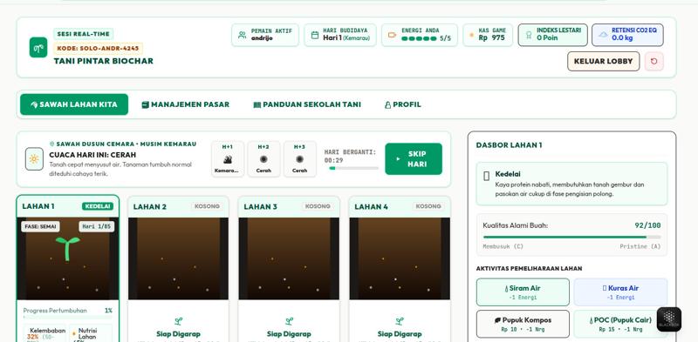The height and width of the screenshot is (342, 698).
Task: Click the Progress Pertumbuhan bar in Lahan 1
Action: [x=68, y=318]
